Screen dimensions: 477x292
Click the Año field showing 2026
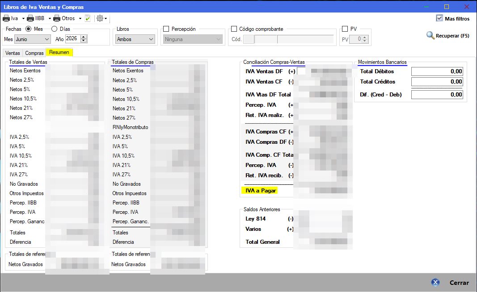73,38
